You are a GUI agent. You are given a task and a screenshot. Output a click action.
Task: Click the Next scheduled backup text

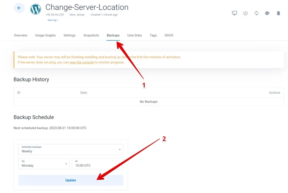pyautogui.click(x=50, y=128)
